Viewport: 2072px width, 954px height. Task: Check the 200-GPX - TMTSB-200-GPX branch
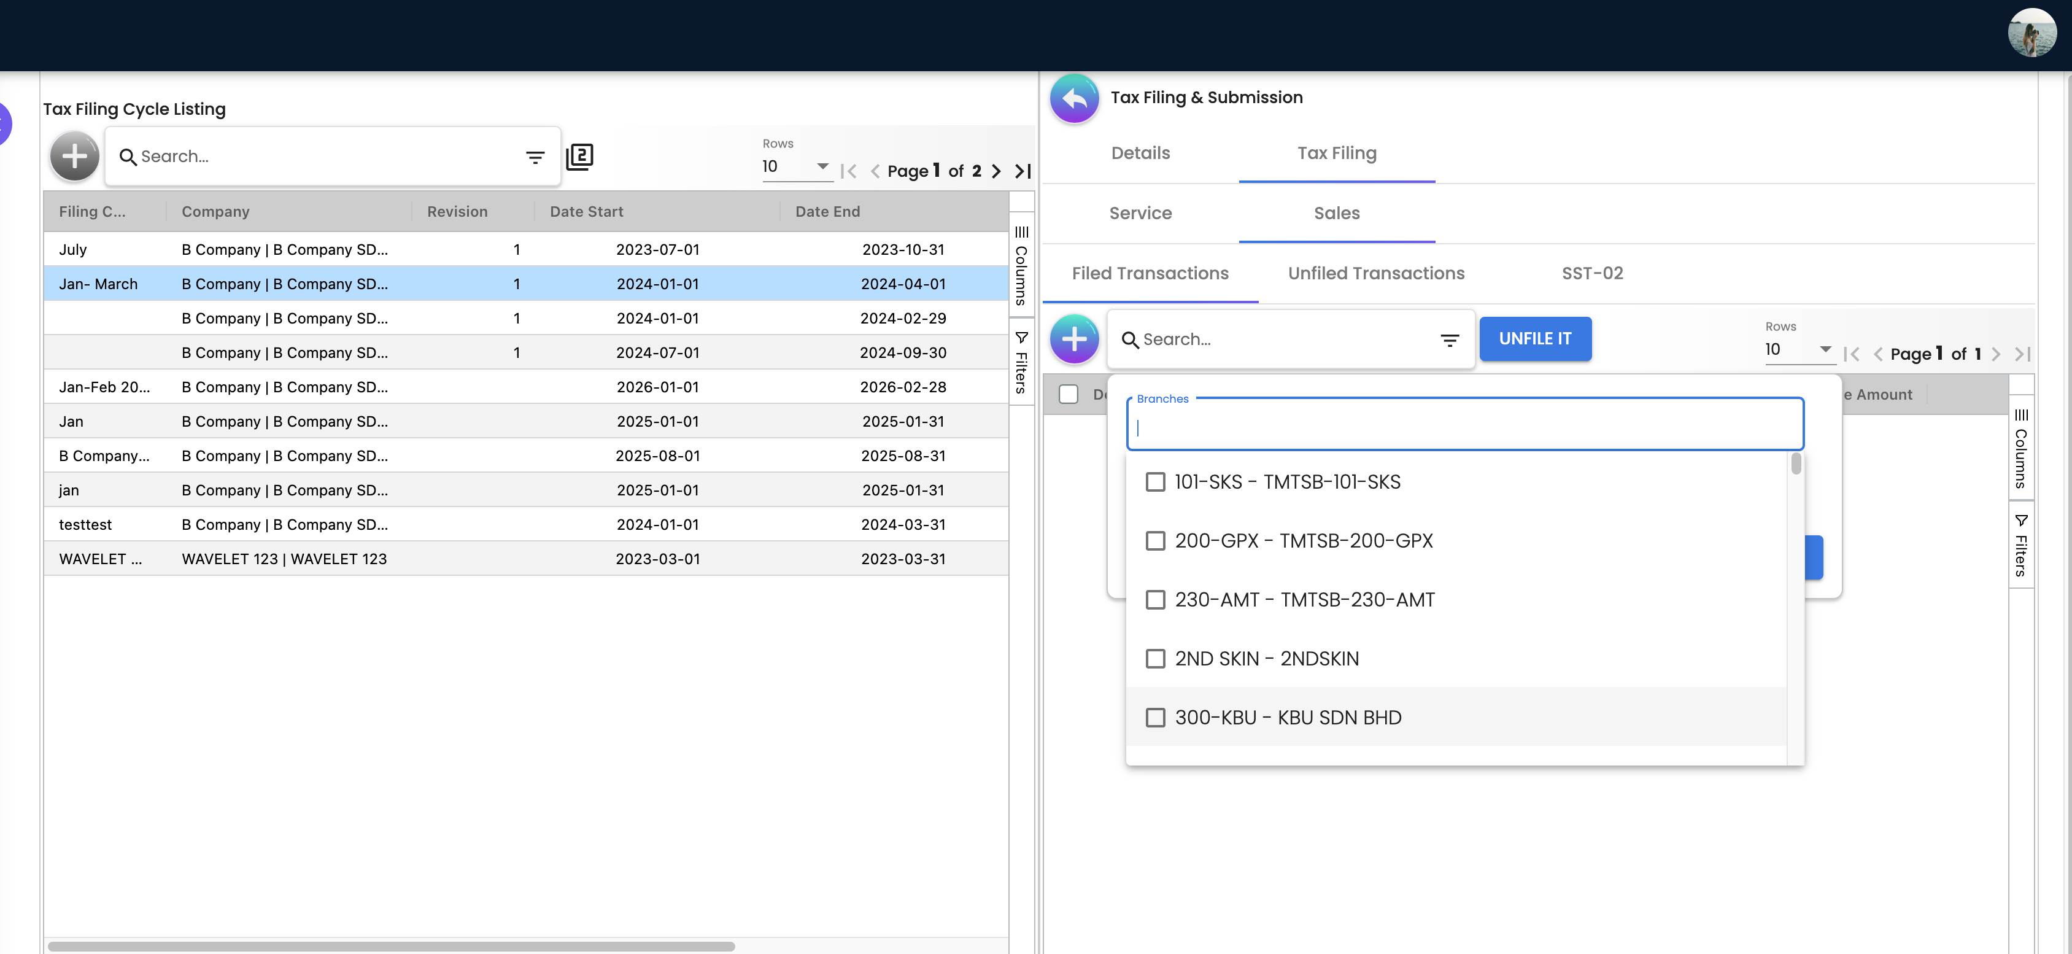pos(1155,541)
